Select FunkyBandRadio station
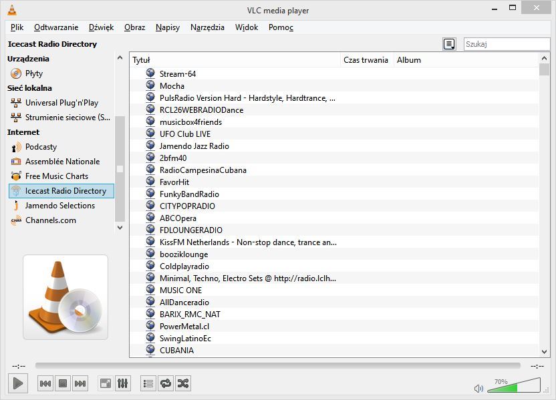Screen dimensions: 556x400 pos(334,194)
